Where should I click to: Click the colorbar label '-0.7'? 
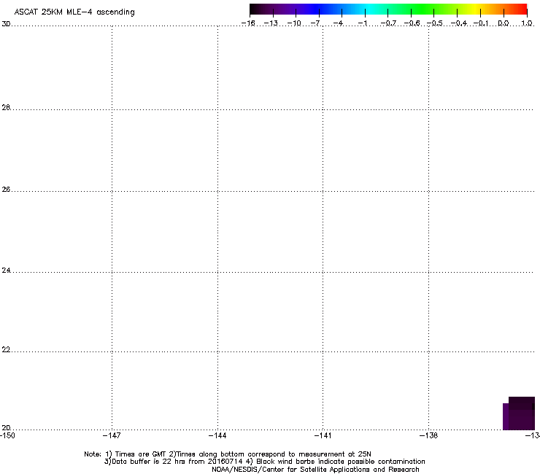(388, 23)
